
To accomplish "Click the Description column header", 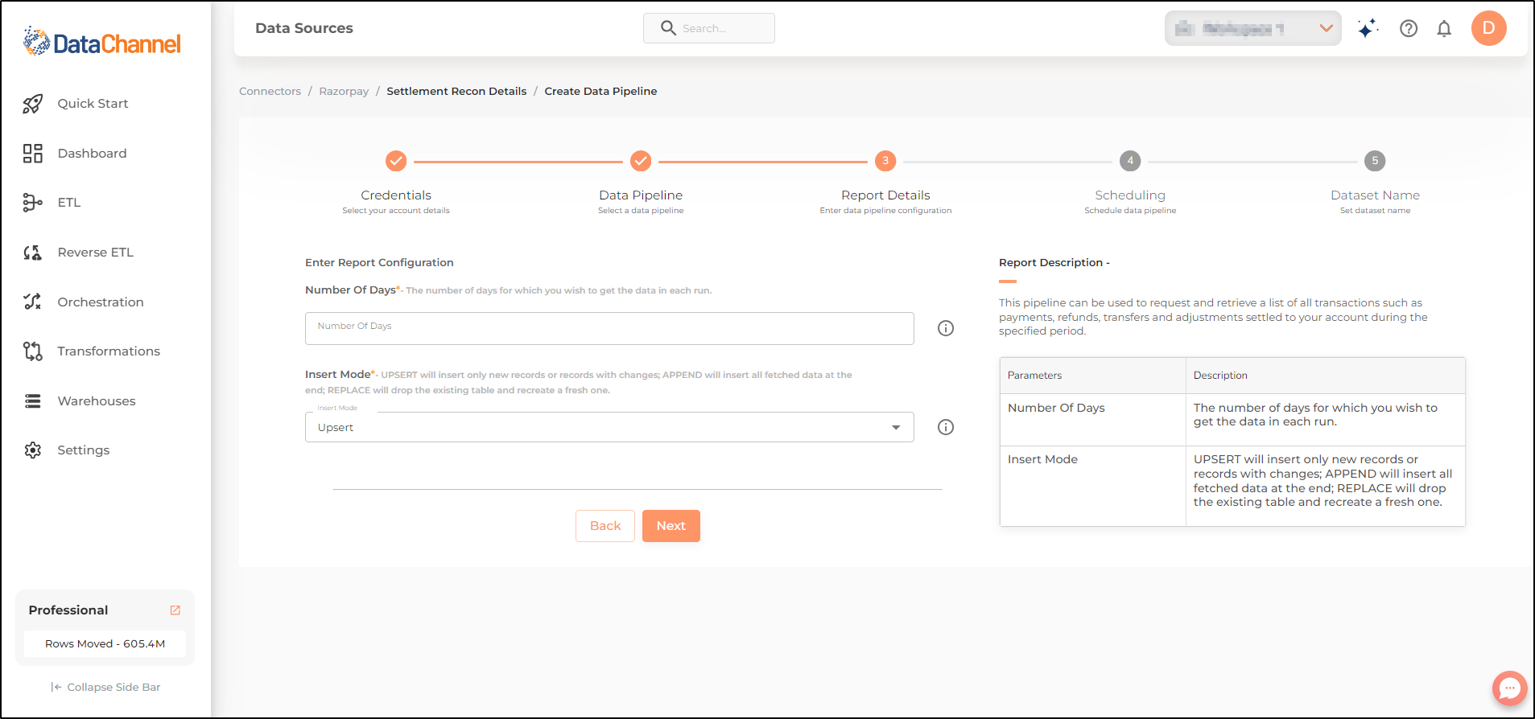I will pyautogui.click(x=1325, y=376).
